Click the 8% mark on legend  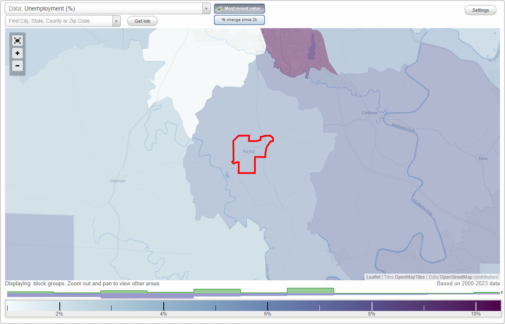(x=372, y=313)
